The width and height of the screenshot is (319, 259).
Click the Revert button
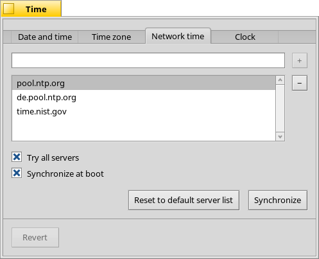(35, 237)
